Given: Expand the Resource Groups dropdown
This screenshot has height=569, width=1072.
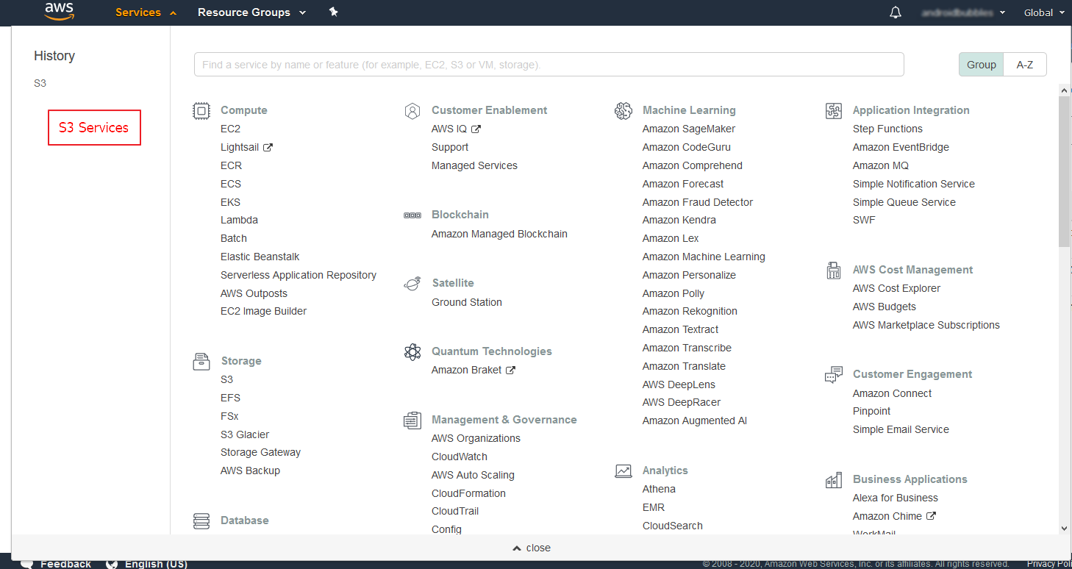Looking at the screenshot, I should tap(251, 12).
